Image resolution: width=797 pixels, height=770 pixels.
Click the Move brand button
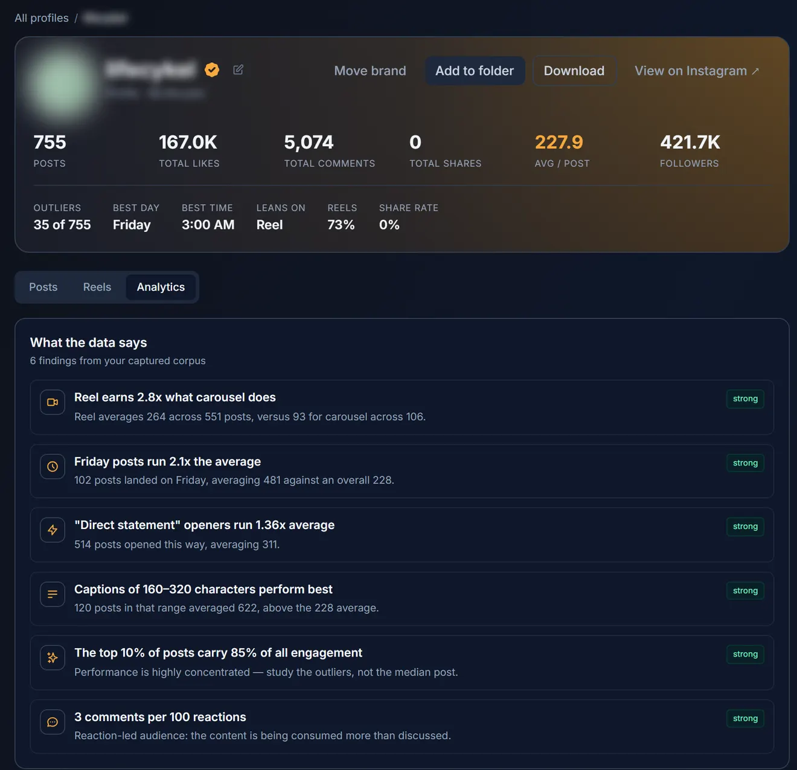[x=370, y=71]
